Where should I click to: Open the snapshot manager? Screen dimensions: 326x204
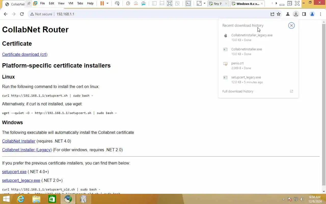coord(144,4)
